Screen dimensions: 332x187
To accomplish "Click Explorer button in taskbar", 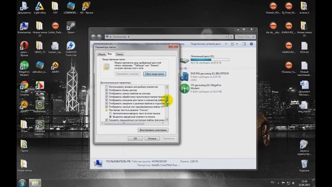I will click(35, 183).
